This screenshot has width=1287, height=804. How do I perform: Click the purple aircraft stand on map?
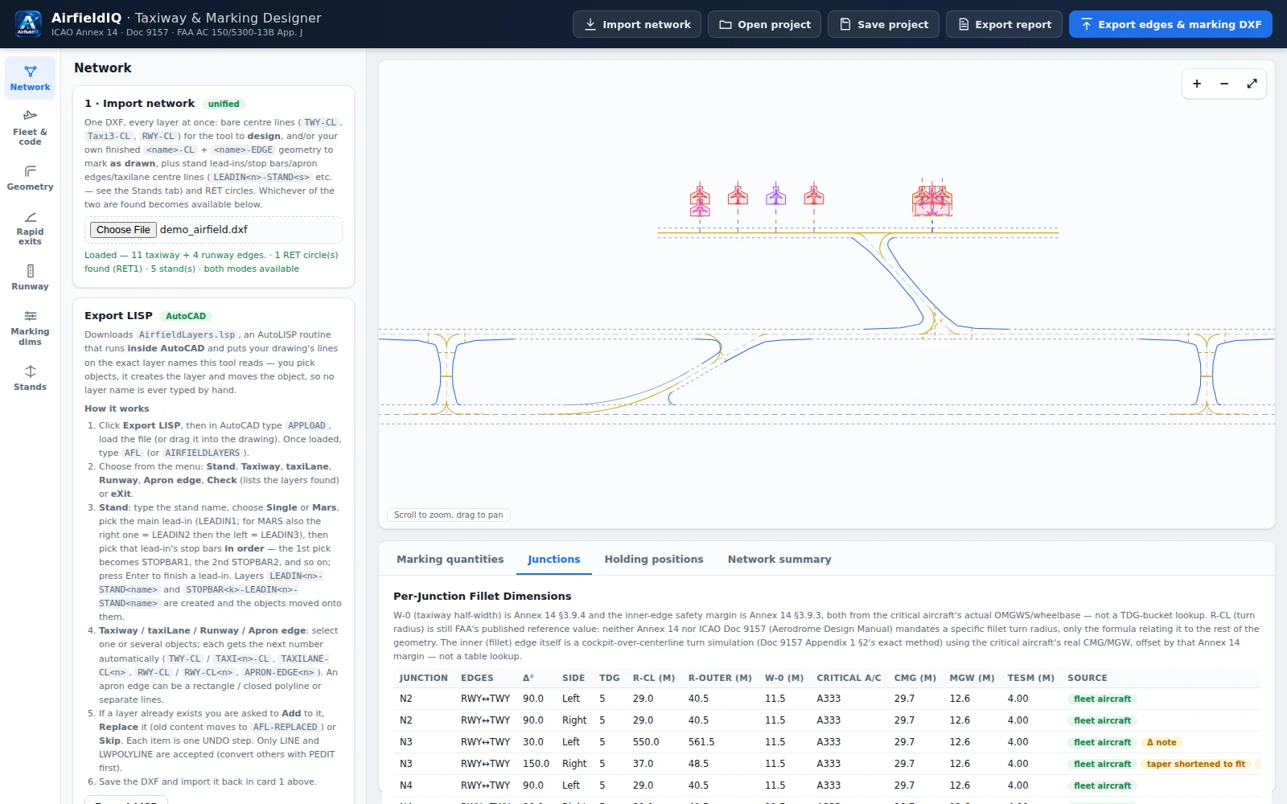point(775,195)
